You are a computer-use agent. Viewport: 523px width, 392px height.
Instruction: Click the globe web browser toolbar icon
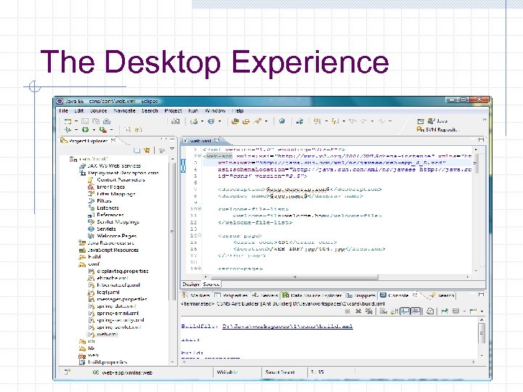282,121
